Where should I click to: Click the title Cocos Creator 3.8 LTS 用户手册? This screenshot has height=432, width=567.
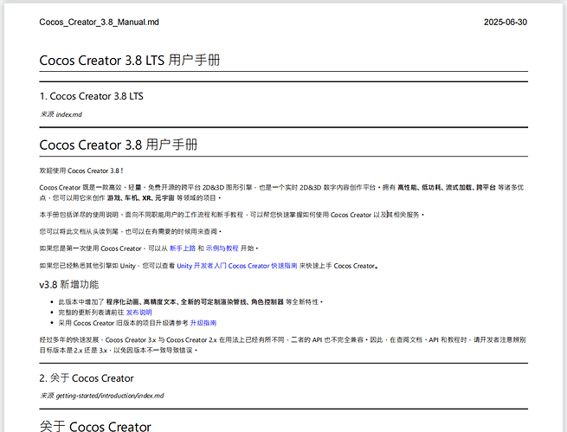click(130, 60)
